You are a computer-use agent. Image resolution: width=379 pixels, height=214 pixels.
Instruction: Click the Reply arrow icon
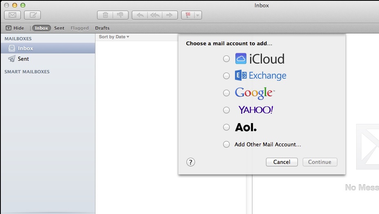(140, 15)
